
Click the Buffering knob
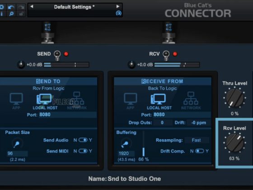pyautogui.click(x=126, y=143)
